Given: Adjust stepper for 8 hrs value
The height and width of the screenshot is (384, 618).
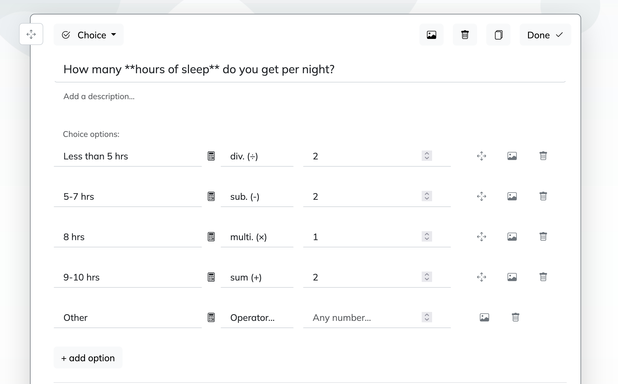Looking at the screenshot, I should click(427, 237).
